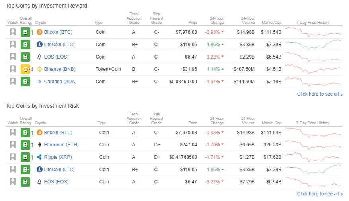Click the green up arrow beside Ripple's rating
349x201 pixels.
(32, 157)
